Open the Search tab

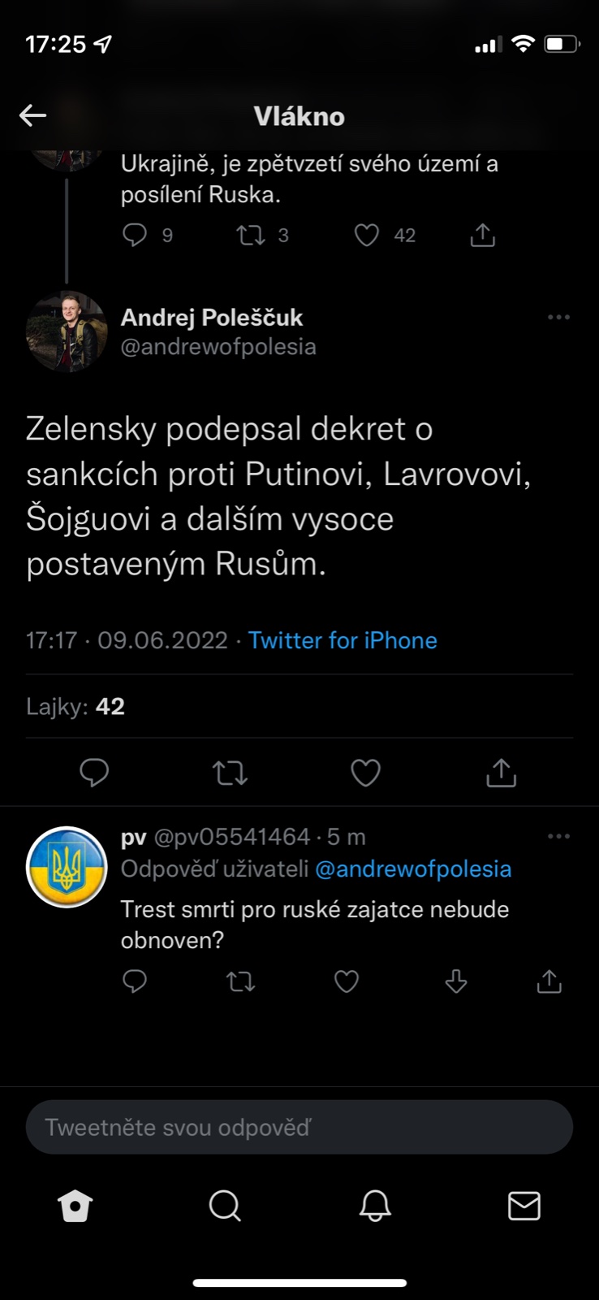click(x=225, y=1206)
